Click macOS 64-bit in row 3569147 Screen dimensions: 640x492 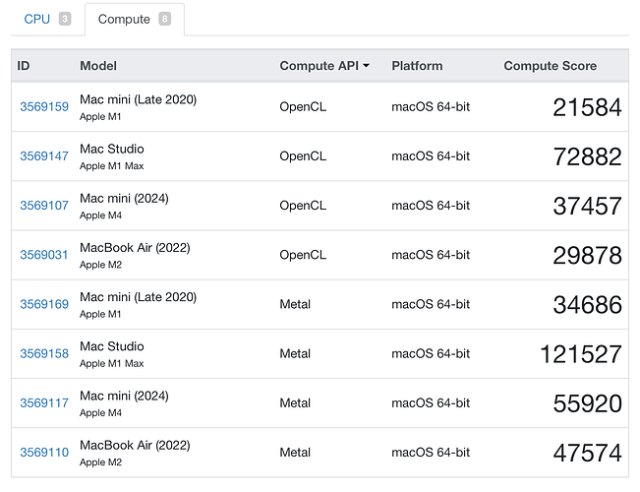tap(431, 156)
